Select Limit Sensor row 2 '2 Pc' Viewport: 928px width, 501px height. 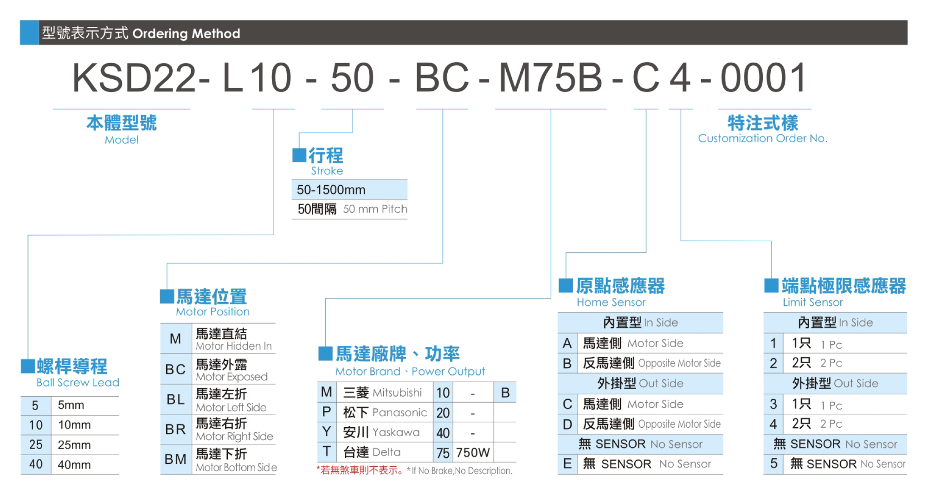(x=835, y=363)
